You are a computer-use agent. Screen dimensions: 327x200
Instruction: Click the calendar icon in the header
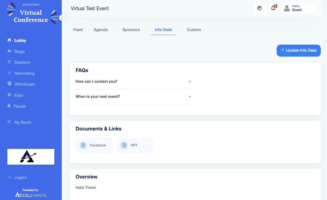click(259, 8)
